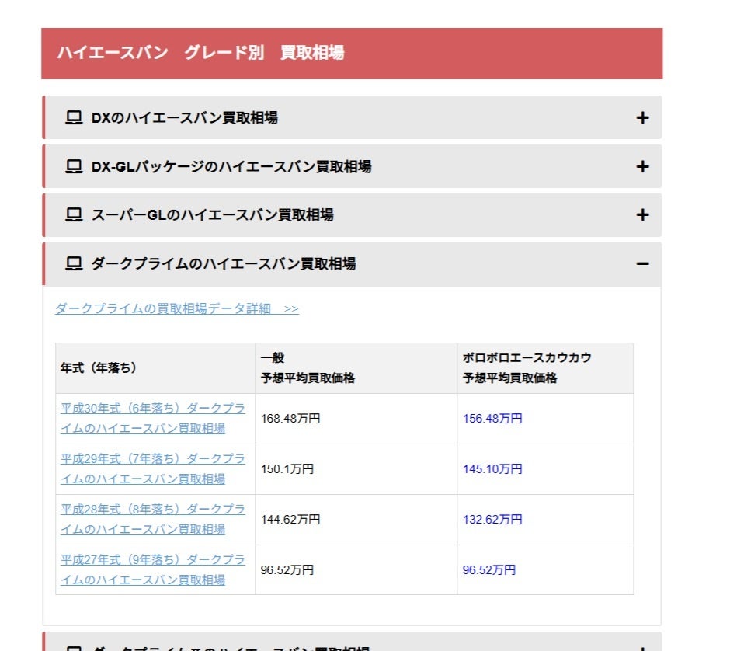
Task: Select the 168.48万円 price cell
Action: tap(356, 418)
